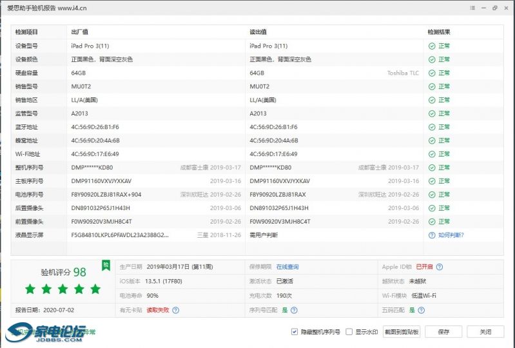The image size is (515, 348).
Task: Click green check icon in 硬盘容量 row
Action: [x=432, y=73]
